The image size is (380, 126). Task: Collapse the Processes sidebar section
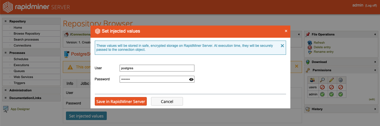click(x=31, y=53)
